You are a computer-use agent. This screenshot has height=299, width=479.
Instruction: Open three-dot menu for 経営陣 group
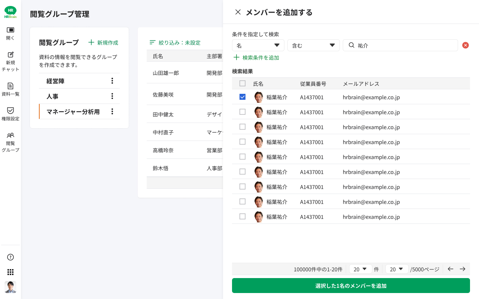click(112, 81)
